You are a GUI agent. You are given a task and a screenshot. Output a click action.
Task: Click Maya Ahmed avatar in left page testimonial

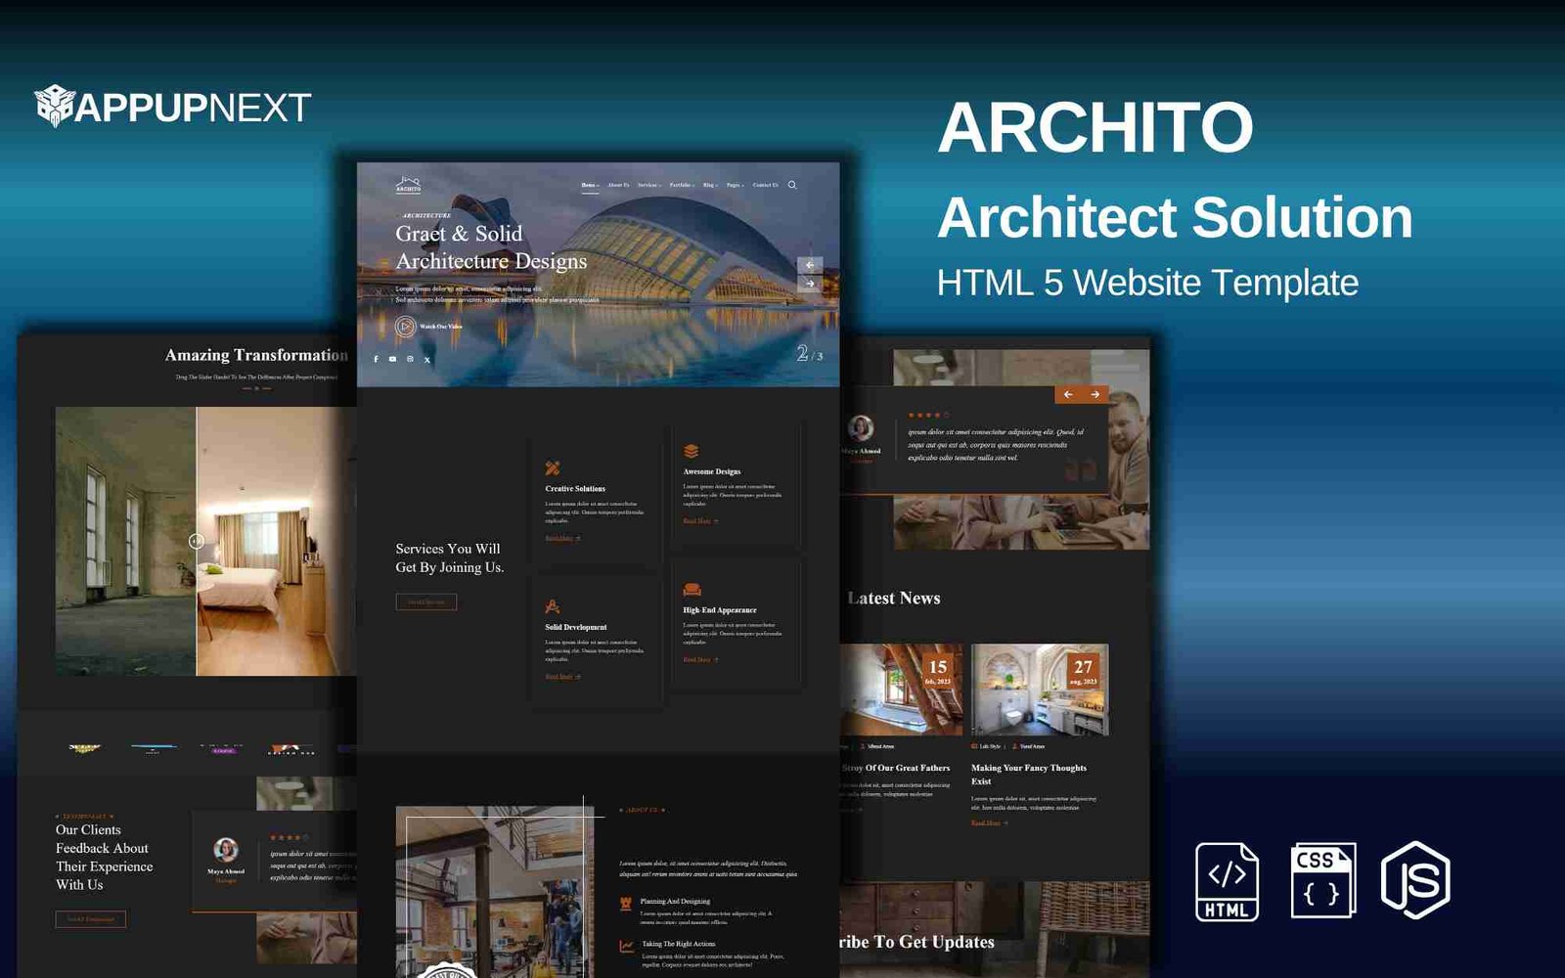tap(226, 850)
